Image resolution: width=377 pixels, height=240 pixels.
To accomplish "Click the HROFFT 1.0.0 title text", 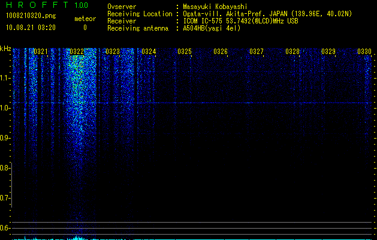I will (x=47, y=5).
